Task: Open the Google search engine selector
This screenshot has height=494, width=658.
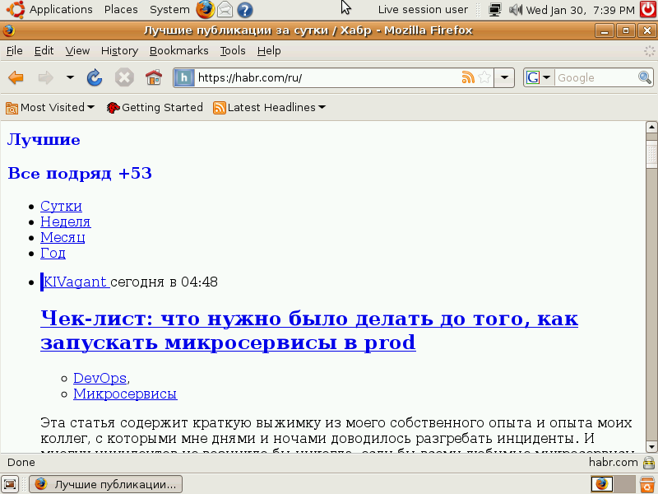Action: click(x=539, y=77)
